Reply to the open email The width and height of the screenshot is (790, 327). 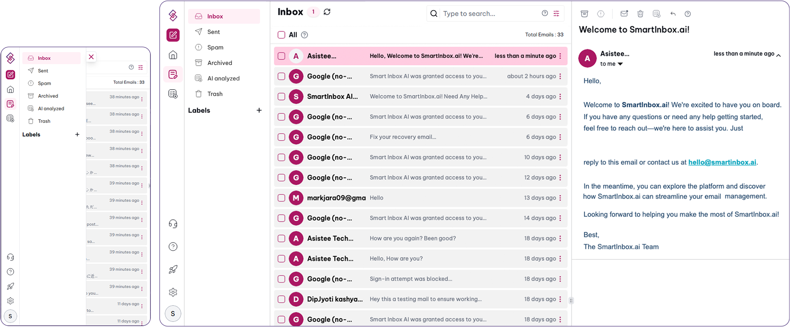pyautogui.click(x=673, y=14)
